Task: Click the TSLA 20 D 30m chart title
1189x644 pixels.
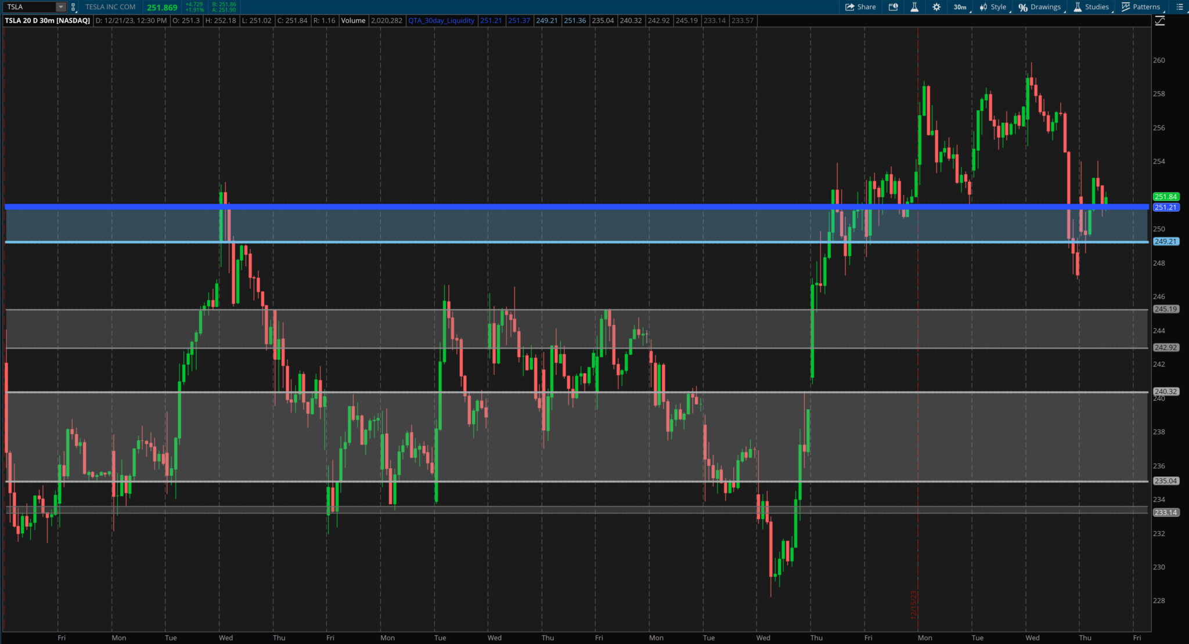Action: tap(48, 20)
